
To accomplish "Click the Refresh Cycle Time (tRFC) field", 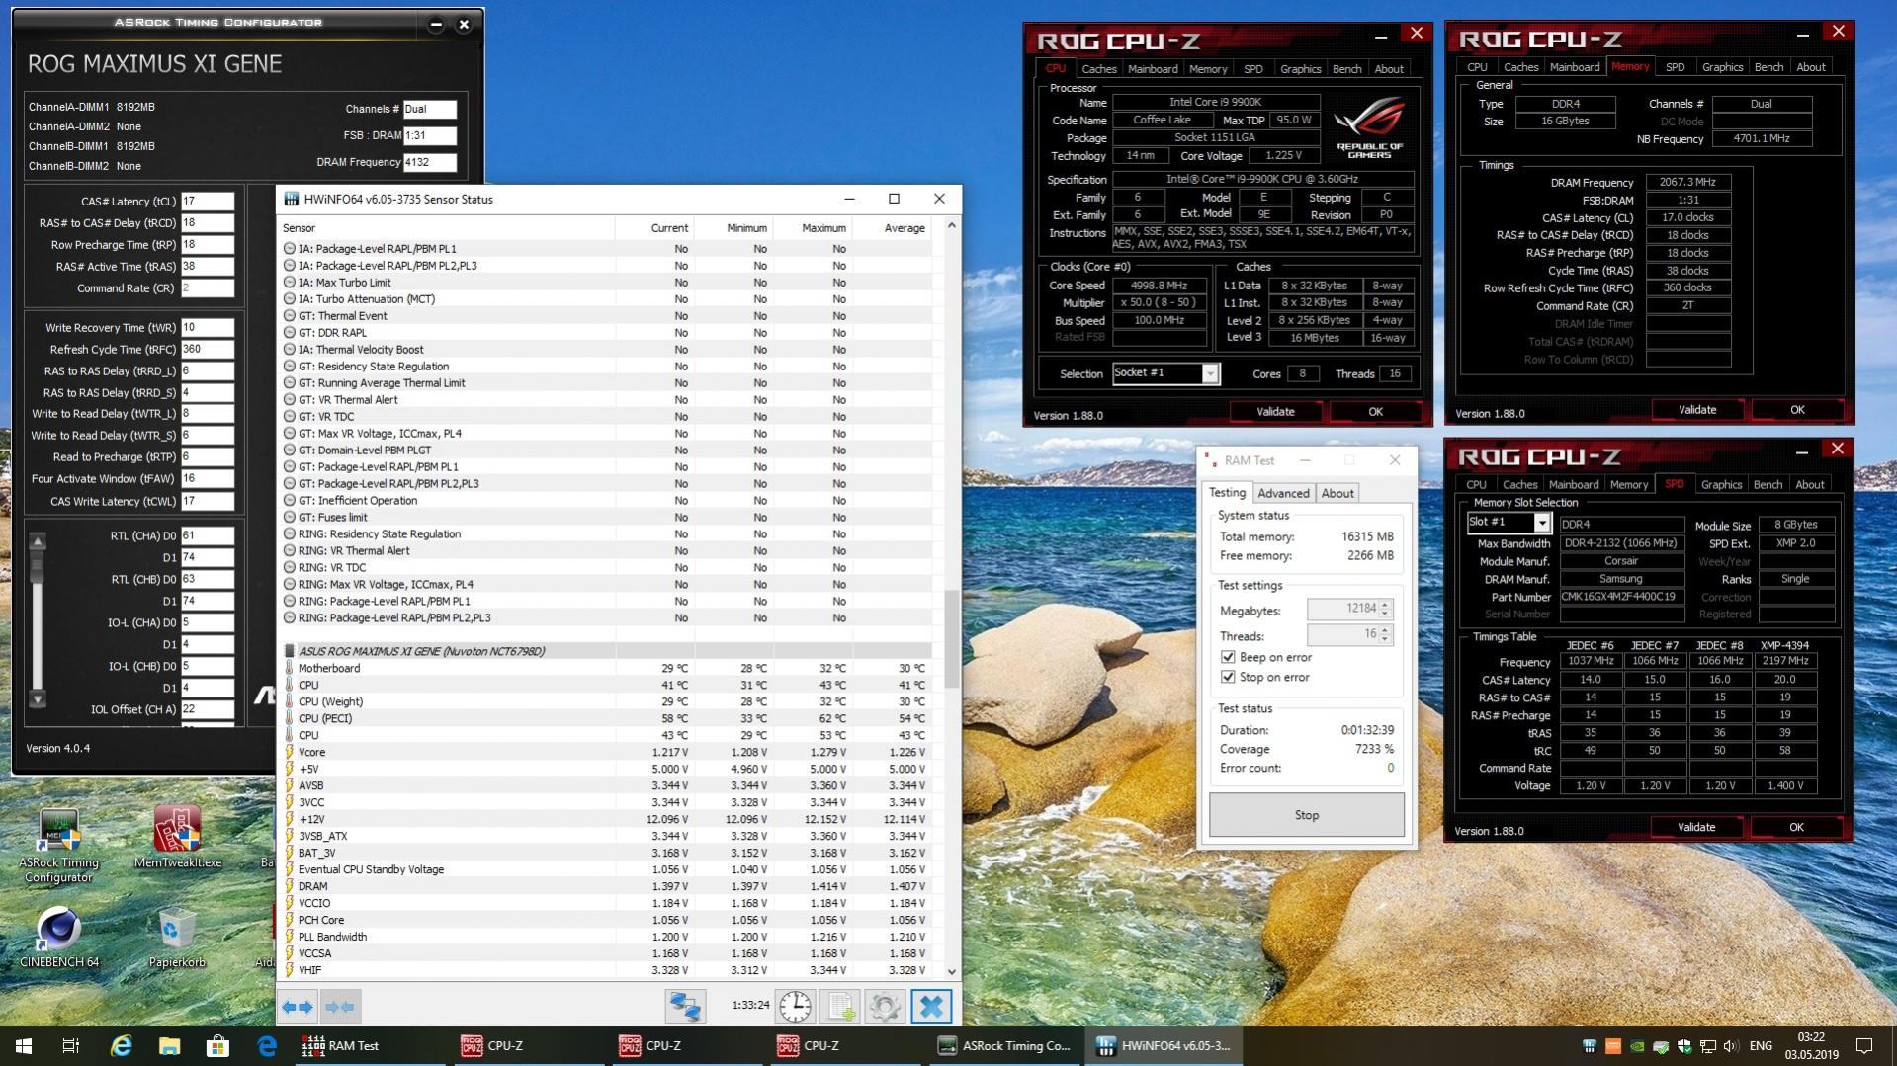I will click(208, 349).
